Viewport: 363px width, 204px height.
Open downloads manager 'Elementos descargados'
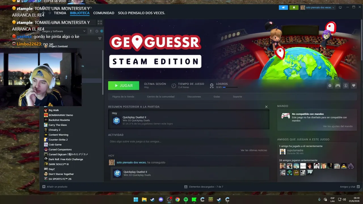[x=204, y=187]
